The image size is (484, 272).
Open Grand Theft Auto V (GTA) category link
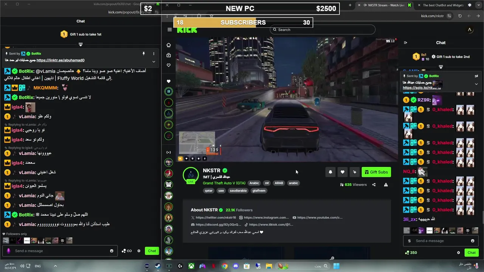pyautogui.click(x=224, y=183)
